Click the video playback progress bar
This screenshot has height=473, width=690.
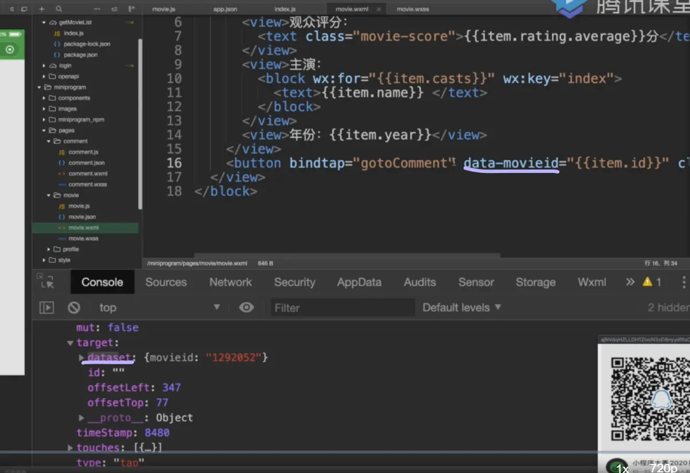[344, 452]
